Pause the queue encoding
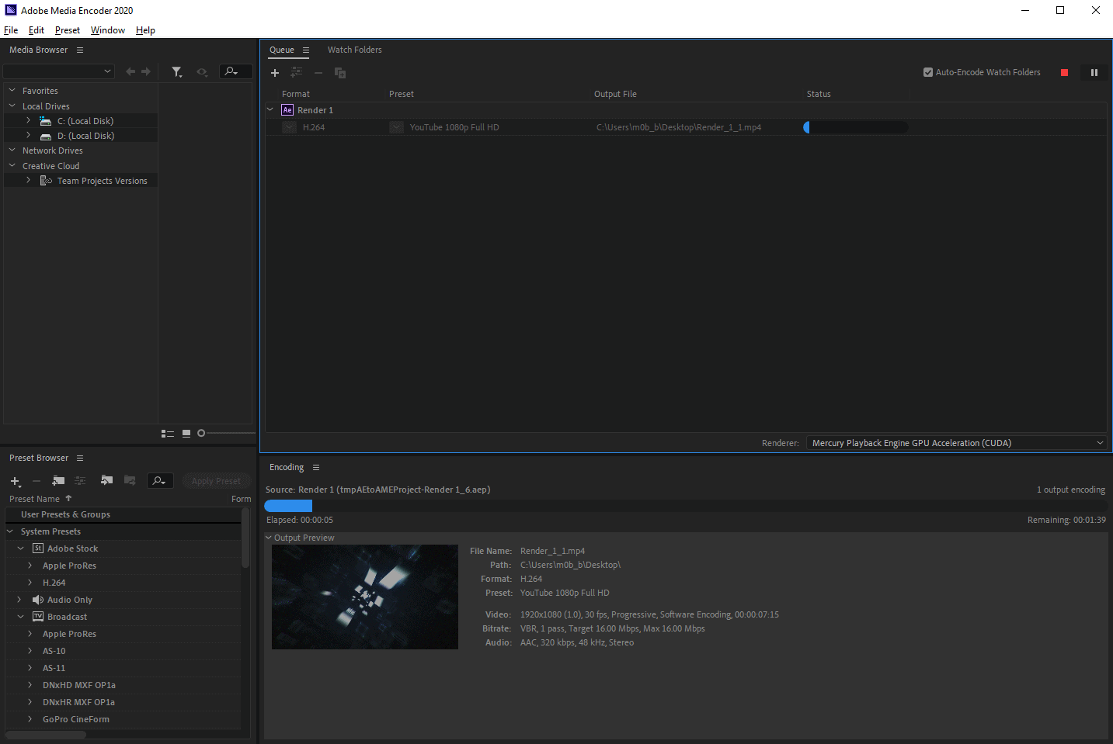This screenshot has height=744, width=1113. (x=1094, y=73)
